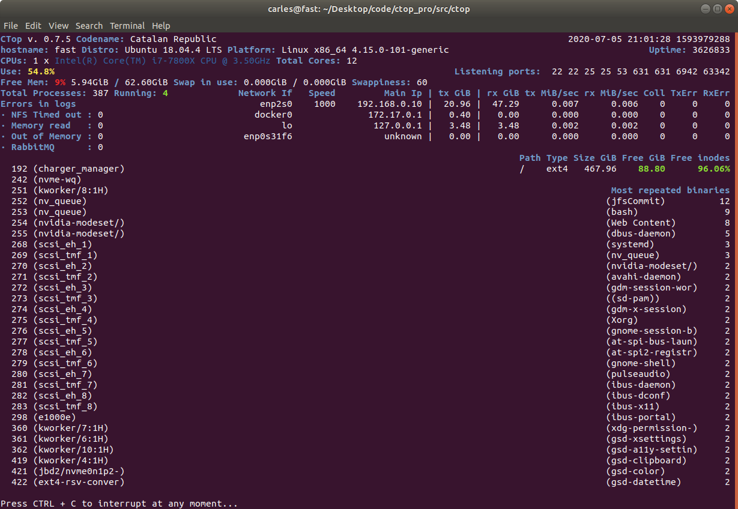This screenshot has height=509, width=738.
Task: Click the 96.06% free inodes value
Action: click(713, 169)
